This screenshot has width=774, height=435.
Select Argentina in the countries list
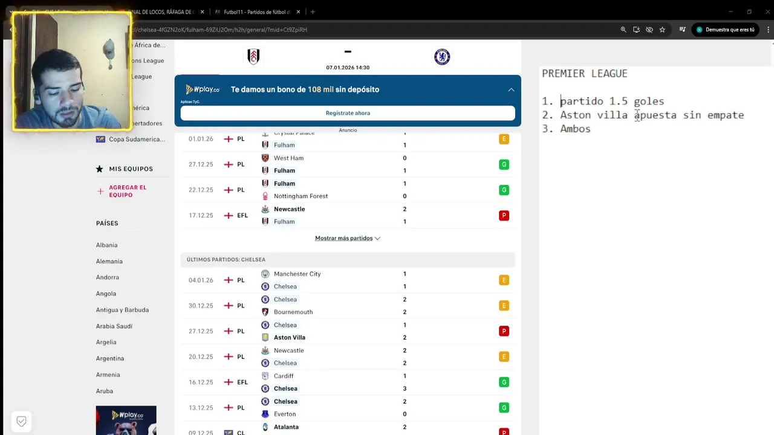click(109, 358)
